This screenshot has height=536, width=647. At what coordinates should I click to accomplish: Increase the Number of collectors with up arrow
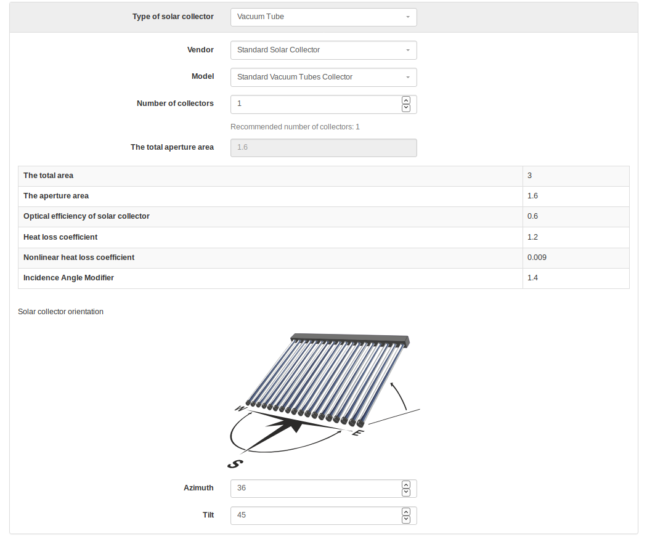406,100
